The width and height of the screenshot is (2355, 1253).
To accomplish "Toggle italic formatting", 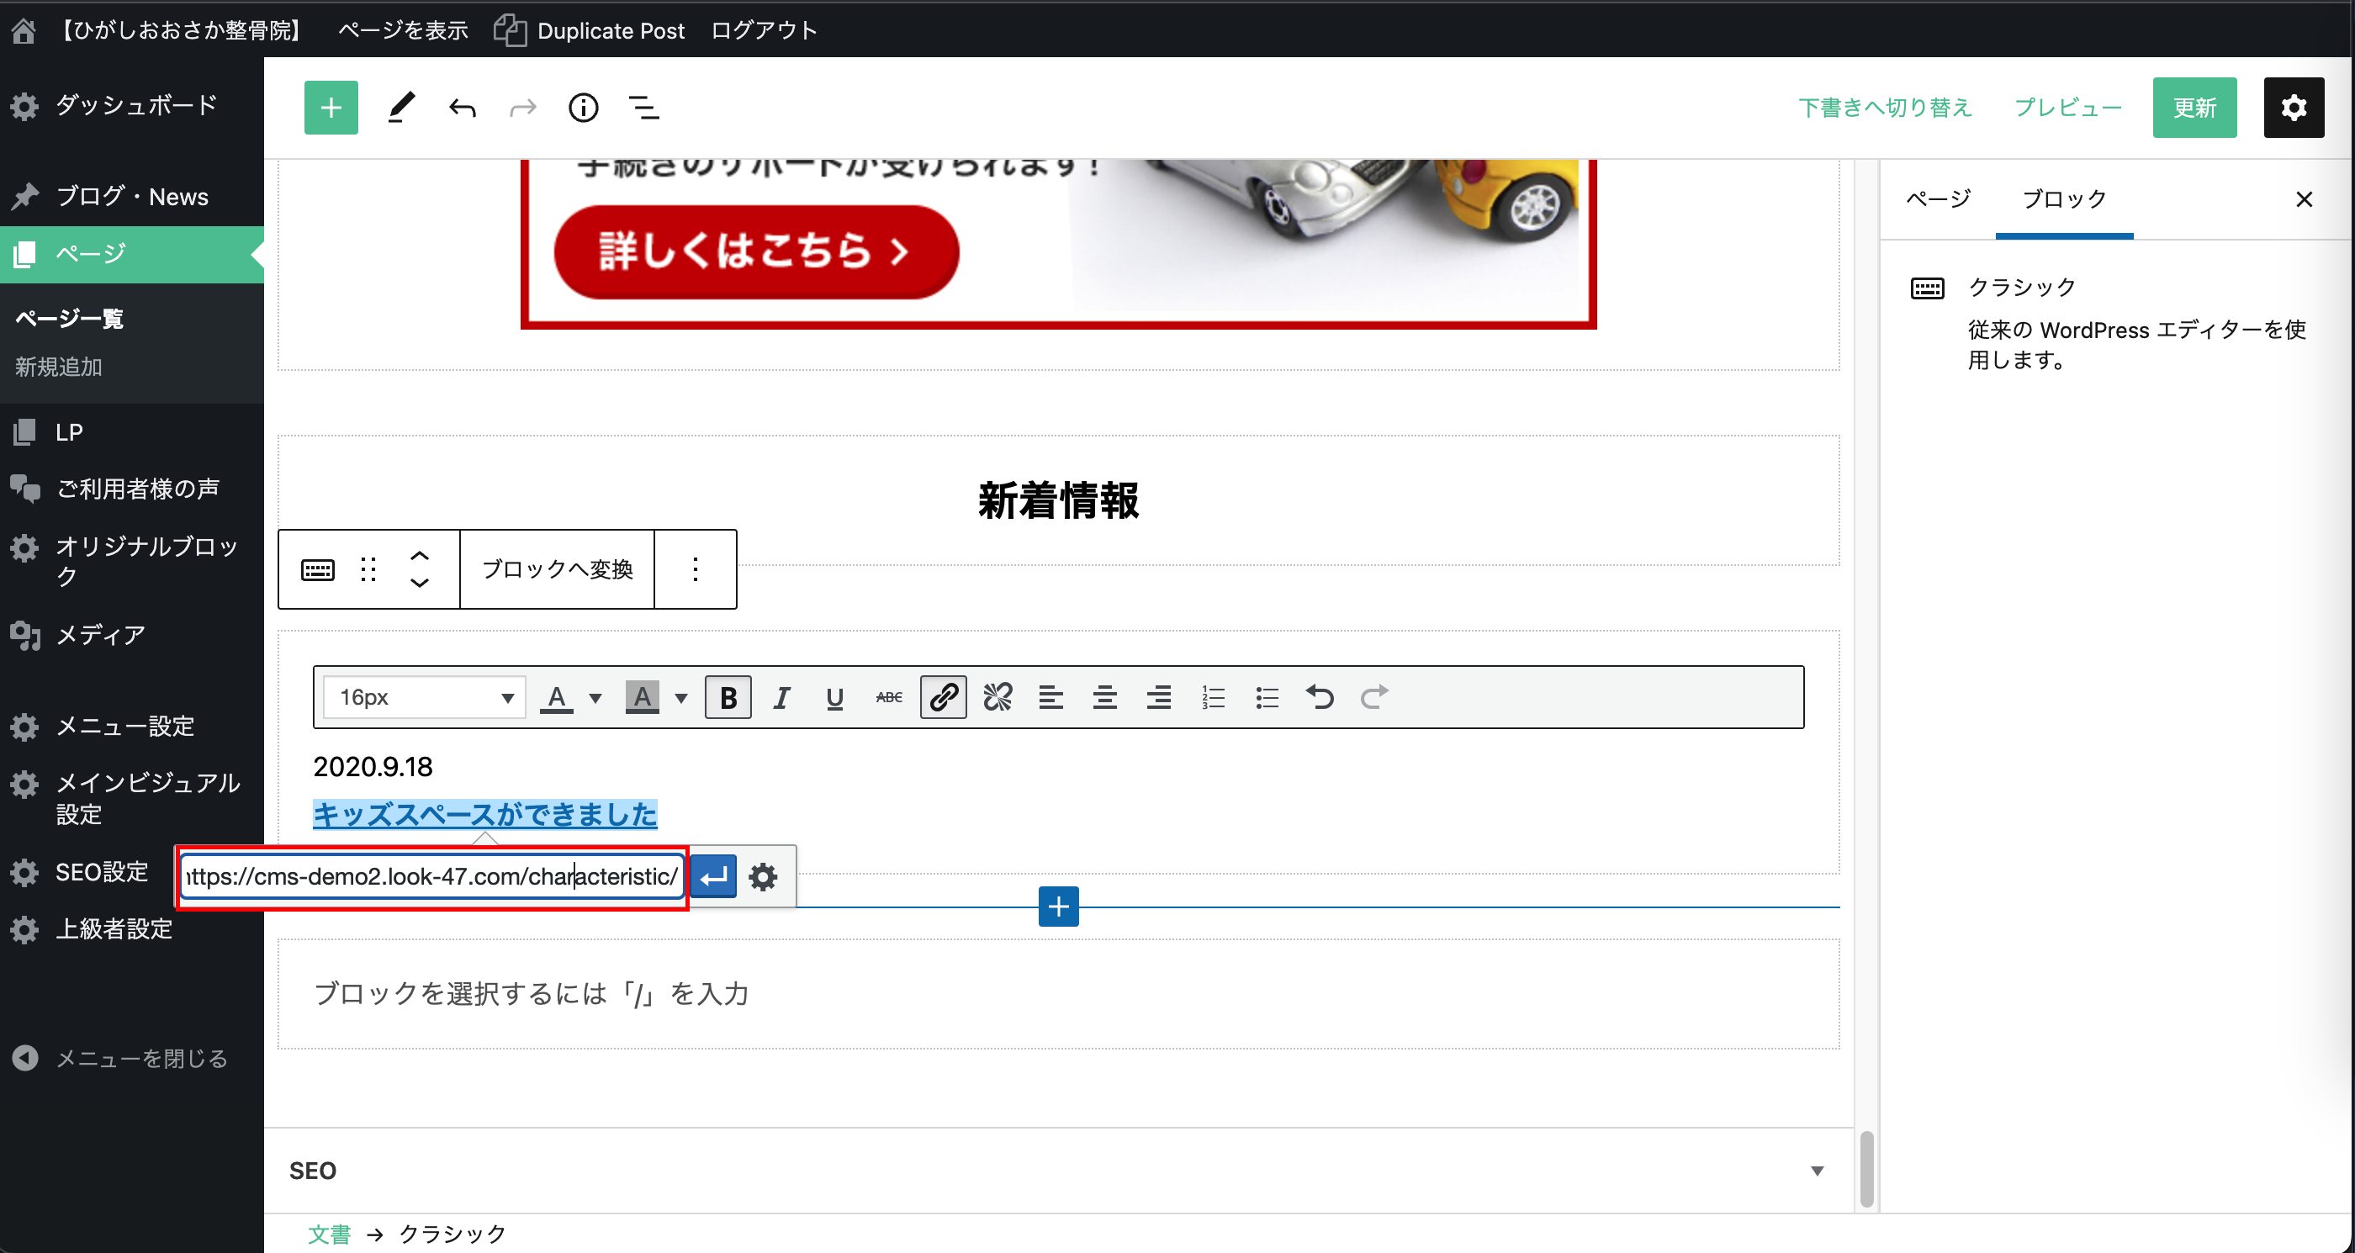I will 781,697.
